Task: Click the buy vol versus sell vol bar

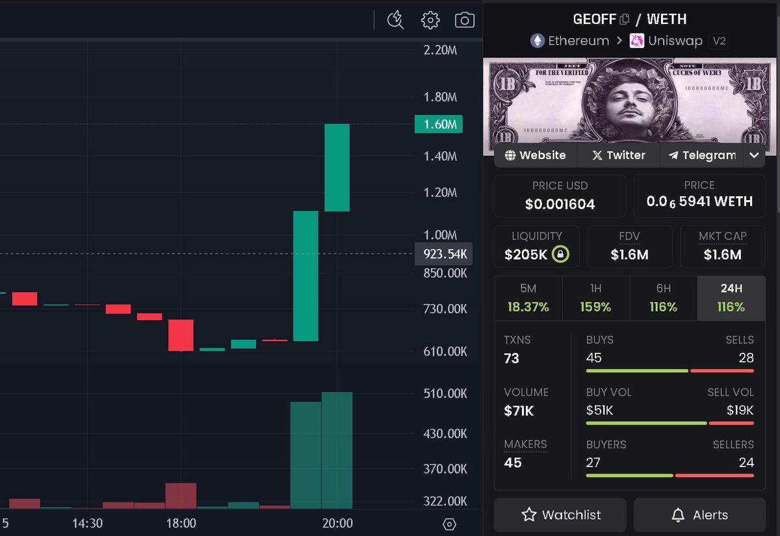Action: (670, 424)
